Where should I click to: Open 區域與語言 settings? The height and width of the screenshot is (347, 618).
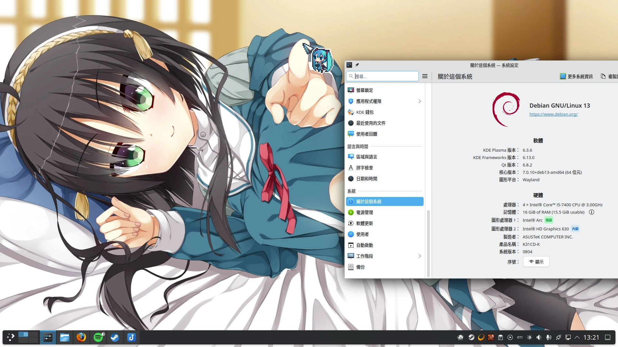tap(385, 157)
